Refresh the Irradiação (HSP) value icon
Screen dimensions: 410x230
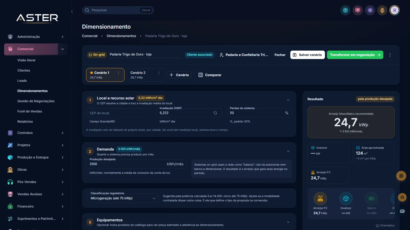pyautogui.click(x=215, y=113)
